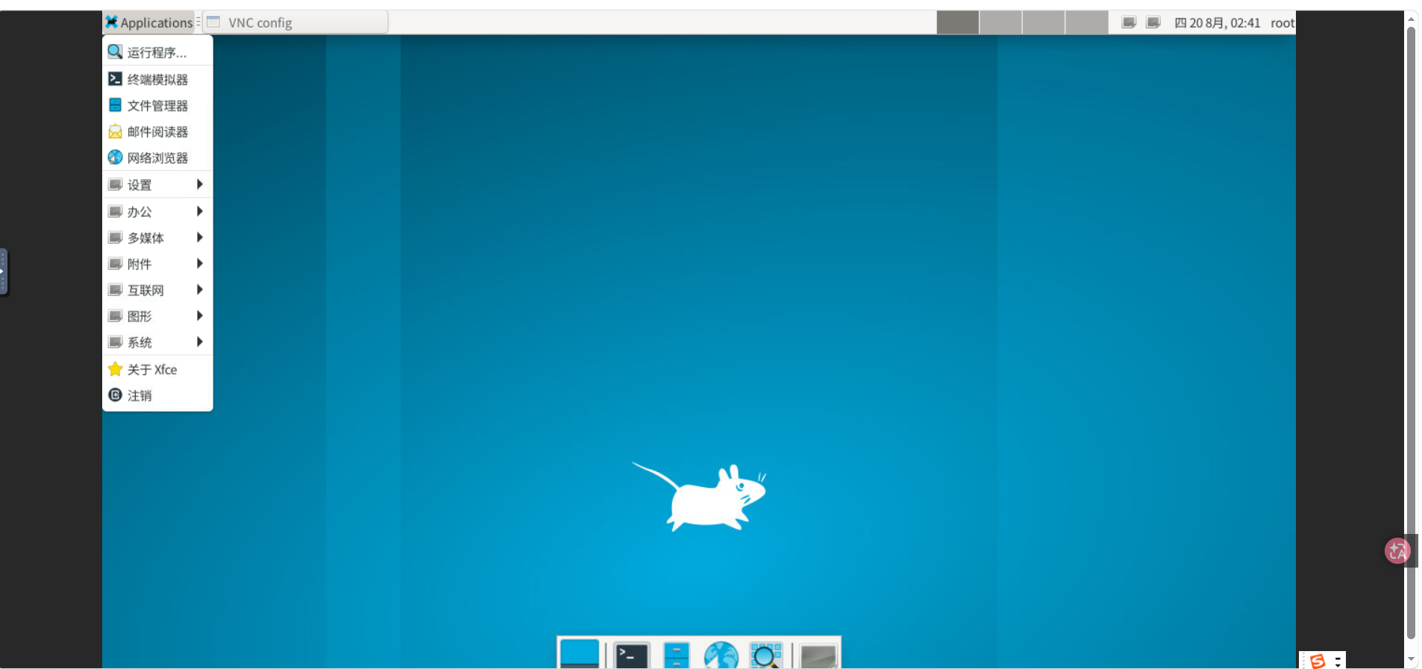1422x669 pixels.
Task: Launch 邮件阅读器 mail reader
Action: click(157, 131)
